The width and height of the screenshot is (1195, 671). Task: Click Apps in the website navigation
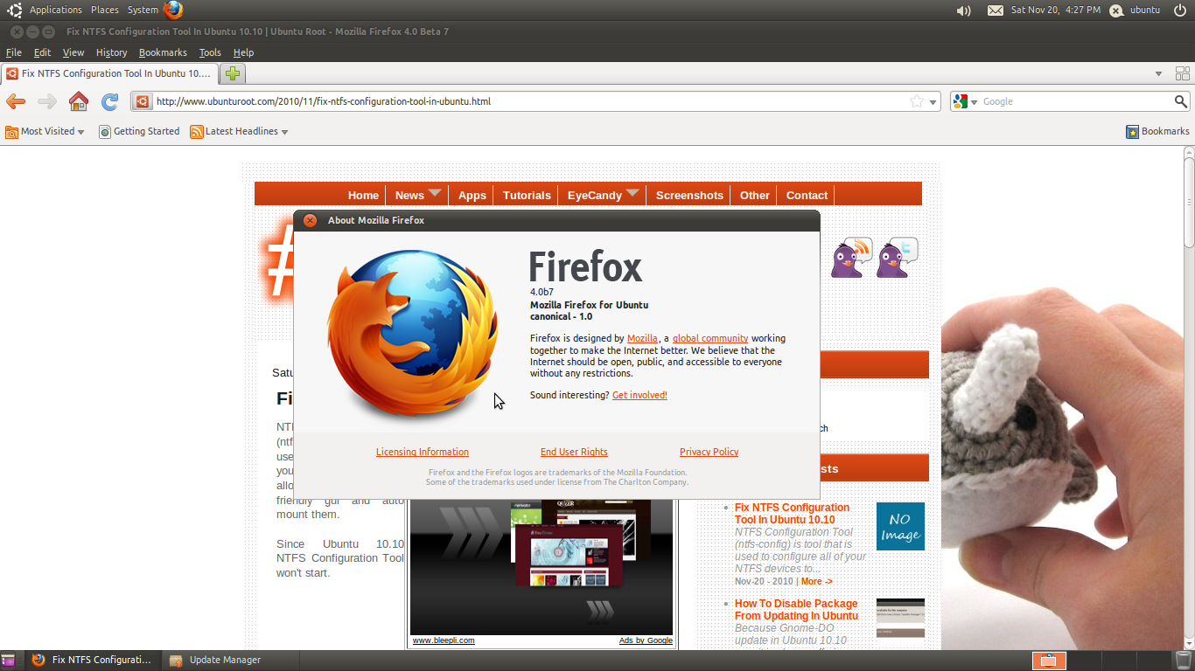click(x=472, y=195)
